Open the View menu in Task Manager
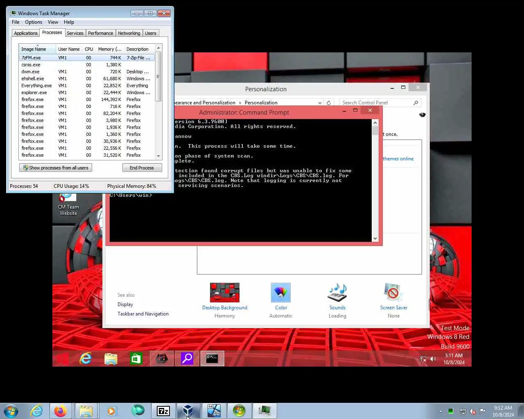Viewport: 524px width, 419px height. (x=53, y=22)
